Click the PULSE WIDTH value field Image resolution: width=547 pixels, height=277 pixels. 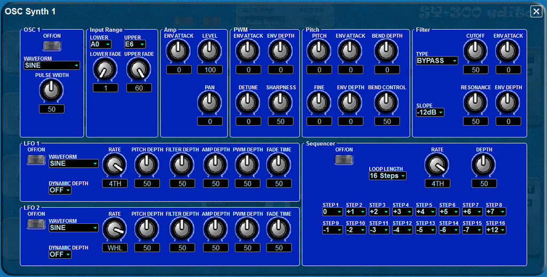[x=52, y=109]
